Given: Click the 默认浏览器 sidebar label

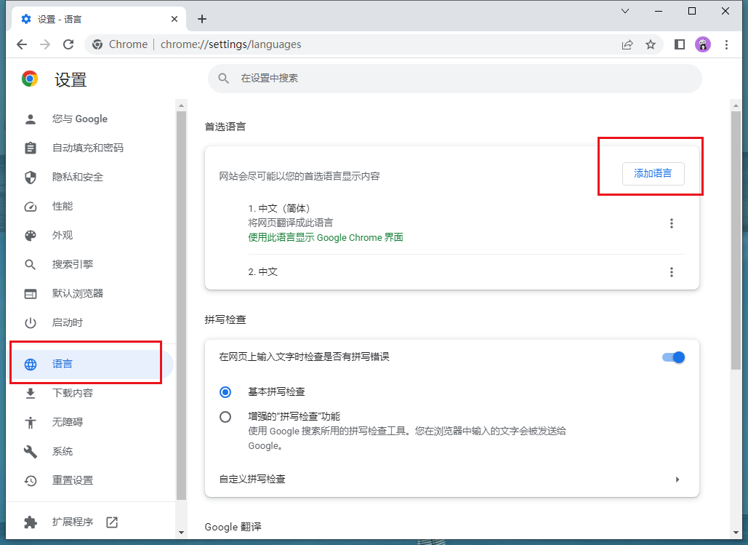Looking at the screenshot, I should (78, 294).
